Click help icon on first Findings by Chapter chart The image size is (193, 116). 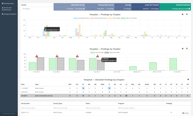183,14
